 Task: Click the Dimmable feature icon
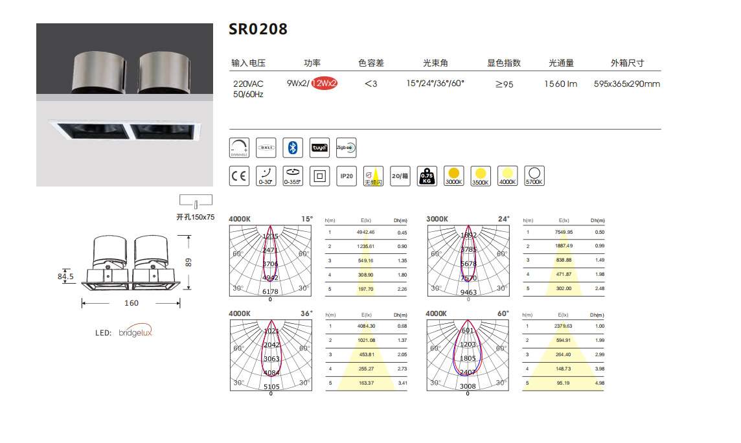tap(239, 148)
